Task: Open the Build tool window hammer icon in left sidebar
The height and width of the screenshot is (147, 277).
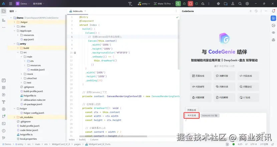Action: coord(4,102)
